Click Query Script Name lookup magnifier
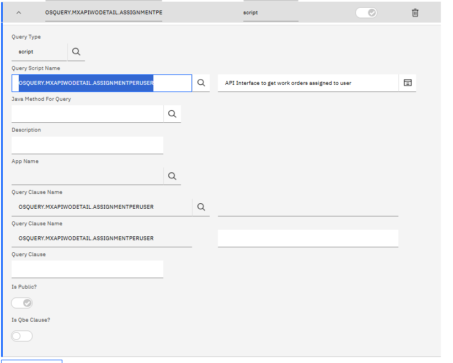453x363 pixels. click(201, 83)
